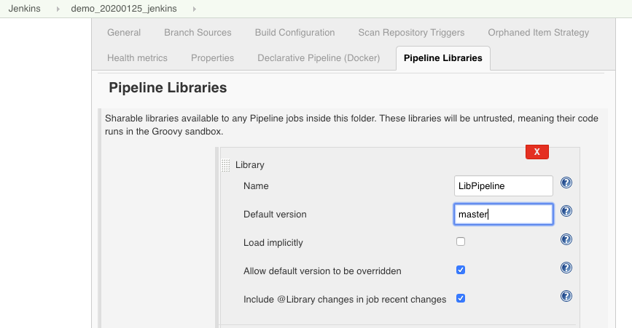Viewport: 632px width, 328px height.
Task: Open help for Default version field
Action: click(x=566, y=212)
